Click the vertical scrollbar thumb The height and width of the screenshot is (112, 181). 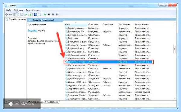pos(175,49)
